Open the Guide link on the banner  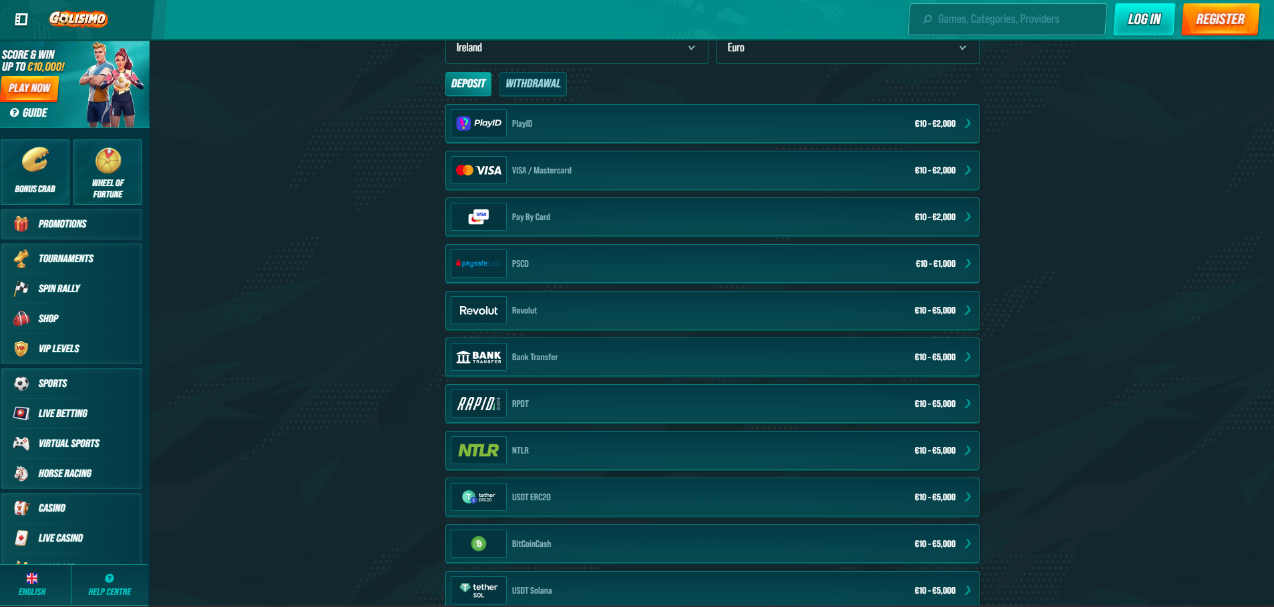[x=29, y=113]
